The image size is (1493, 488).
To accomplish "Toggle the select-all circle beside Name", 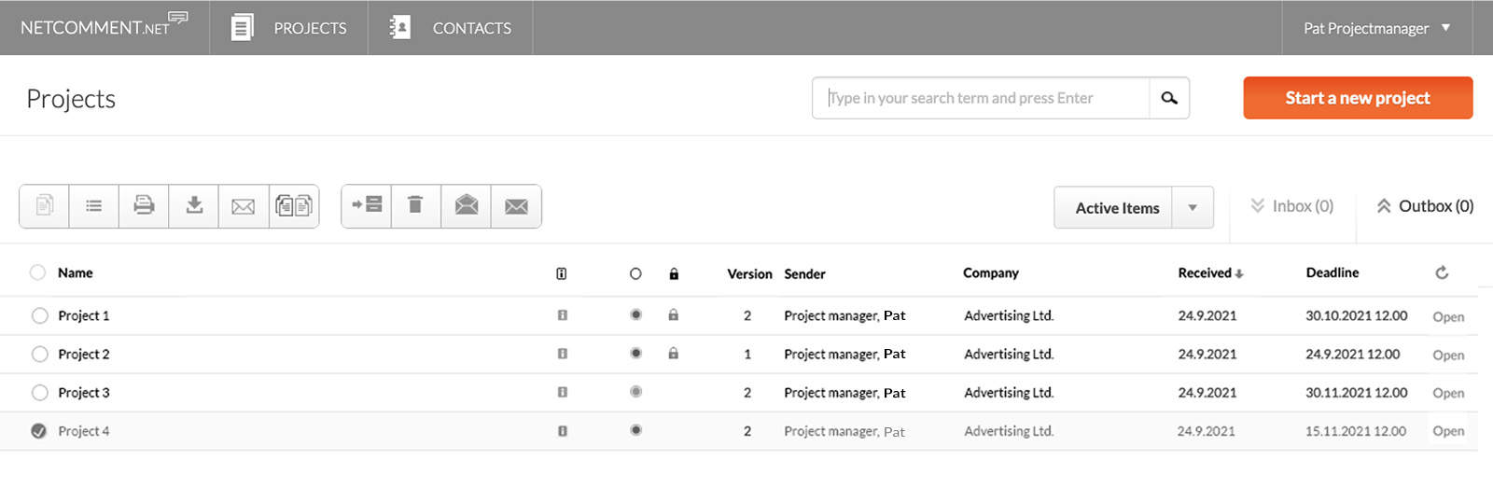I will click(x=37, y=272).
